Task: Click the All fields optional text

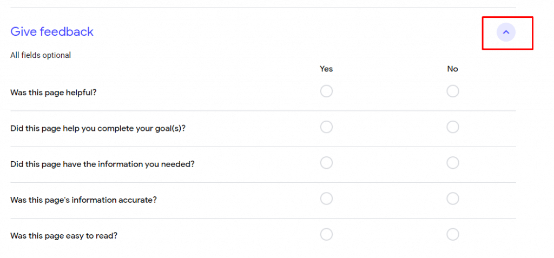Action: [41, 56]
